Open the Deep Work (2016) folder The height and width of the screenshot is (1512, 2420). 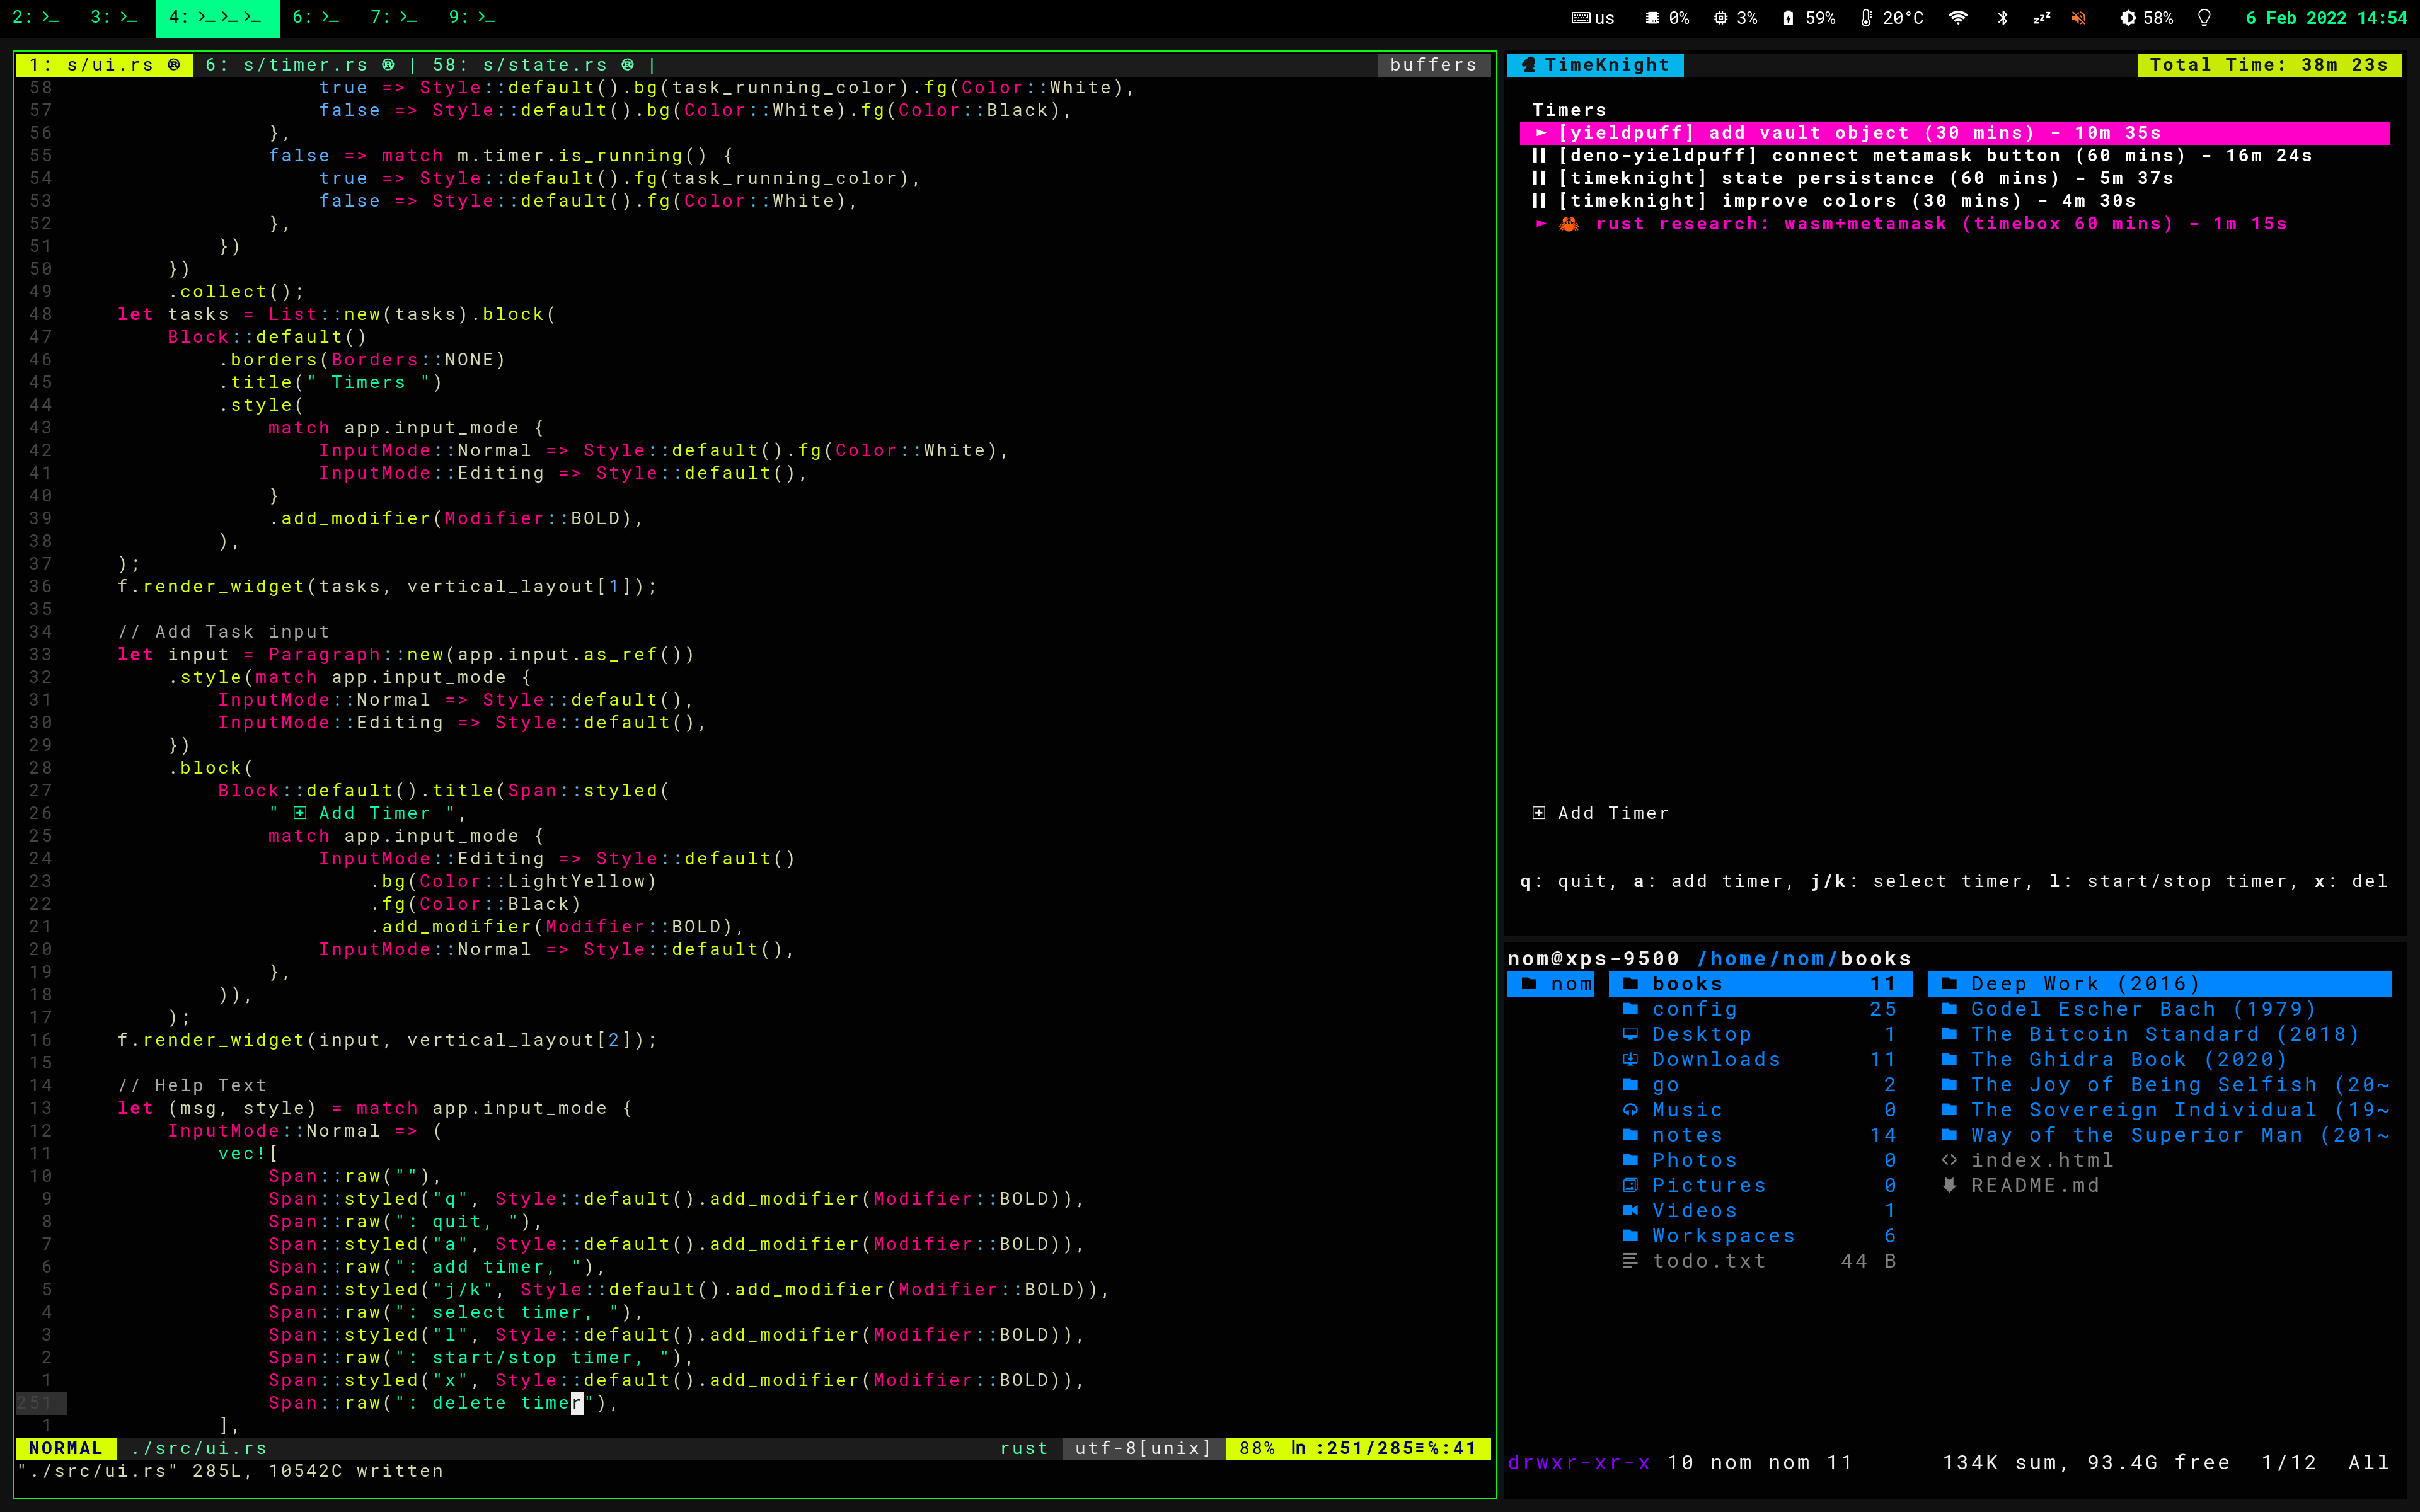[2085, 984]
